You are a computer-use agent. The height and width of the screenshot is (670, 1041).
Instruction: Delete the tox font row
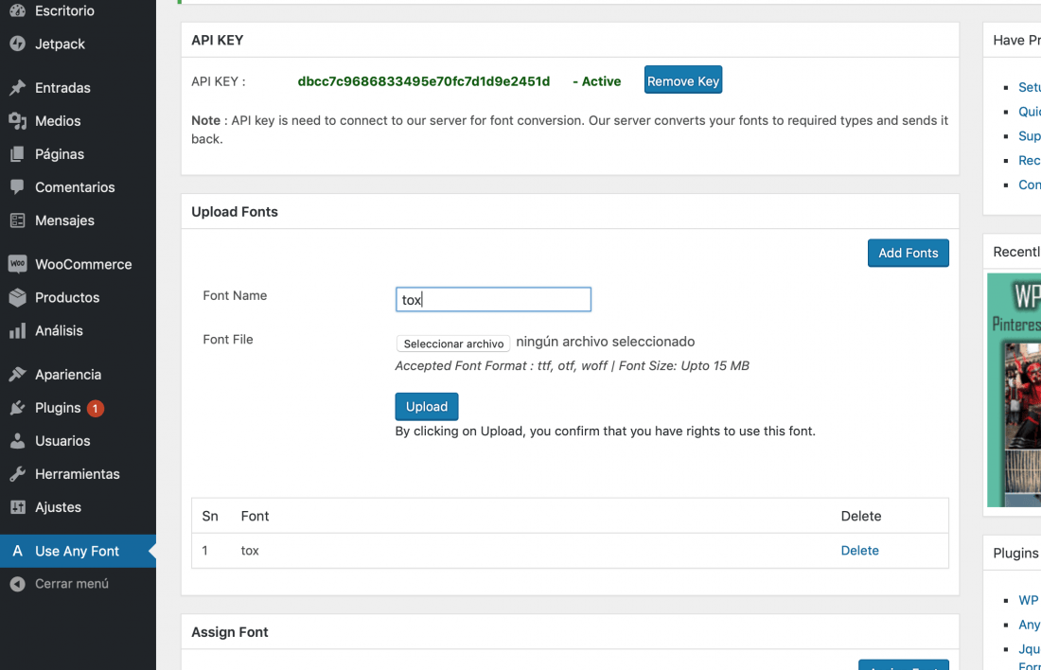[x=859, y=551]
